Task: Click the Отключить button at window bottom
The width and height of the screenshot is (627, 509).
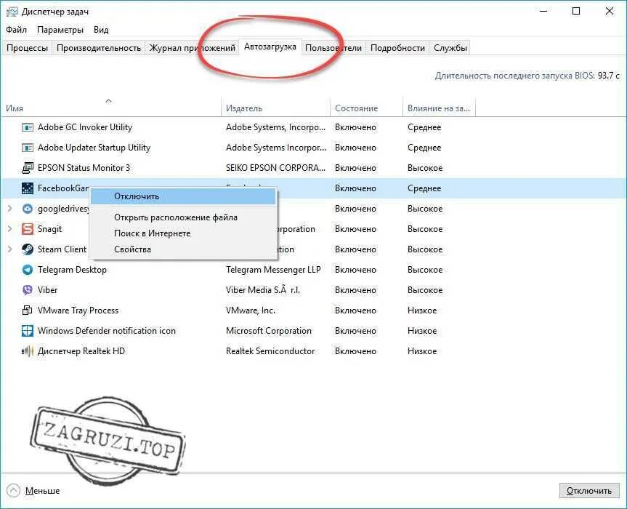Action: click(x=589, y=491)
